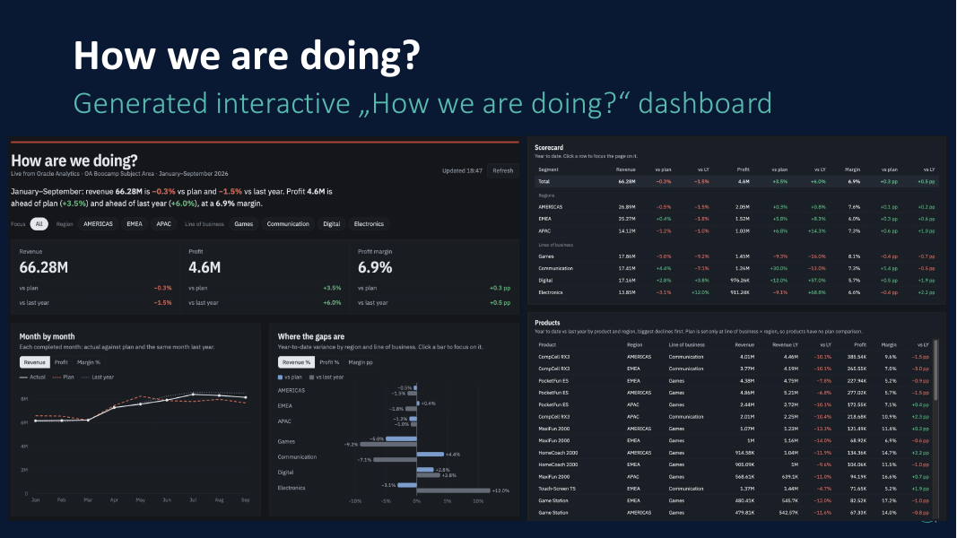Select the Revenue % tab in gaps chart
The height and width of the screenshot is (538, 957).
tap(296, 362)
